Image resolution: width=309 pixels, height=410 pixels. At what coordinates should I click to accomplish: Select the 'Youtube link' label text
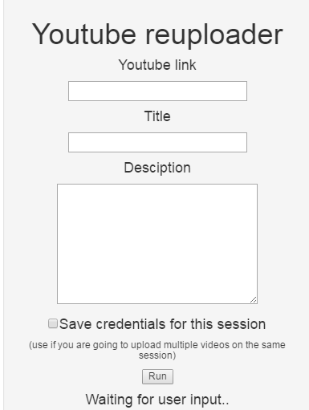pyautogui.click(x=157, y=65)
